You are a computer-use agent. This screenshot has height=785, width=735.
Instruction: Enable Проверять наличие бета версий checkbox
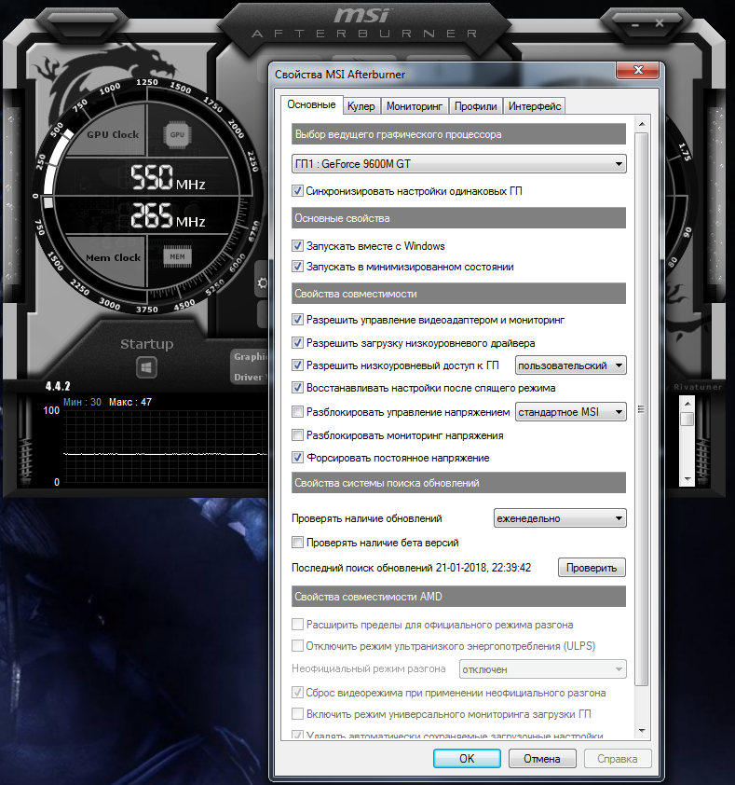(x=298, y=543)
